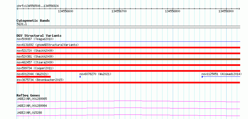Open variant nsv1125851 (Alsmadi2014) label
248x119 pixels.
[222, 74]
